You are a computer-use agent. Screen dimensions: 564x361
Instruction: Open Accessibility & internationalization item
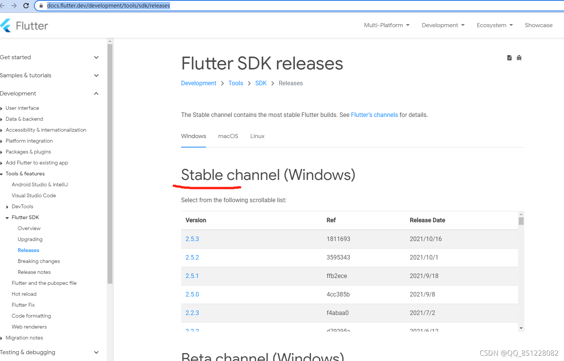(x=46, y=130)
